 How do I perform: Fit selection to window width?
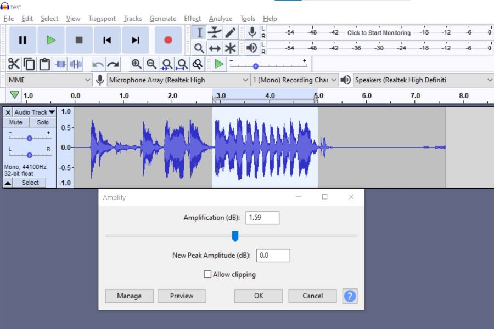[x=167, y=64]
